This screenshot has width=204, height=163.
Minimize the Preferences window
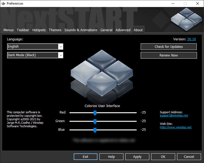(x=173, y=3)
